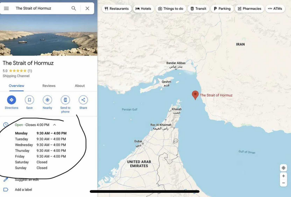Save the Strait of Hormuz place
The height and width of the screenshot is (197, 291).
point(29,100)
